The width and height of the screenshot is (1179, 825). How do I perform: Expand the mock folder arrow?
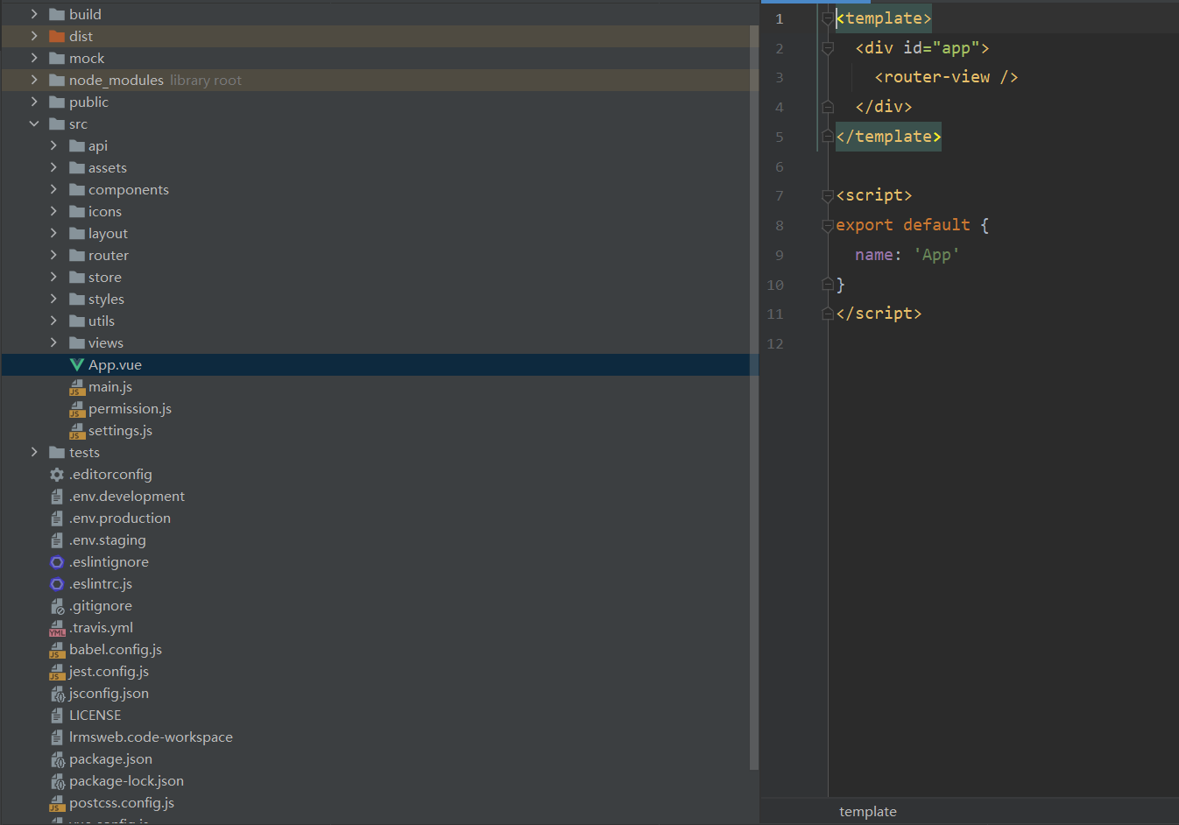pyautogui.click(x=34, y=58)
